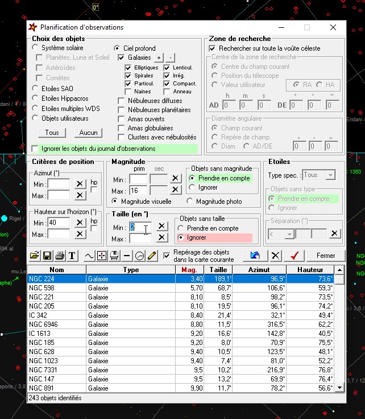Clear the Magnitude Max value with X
365x419 pixels.
[175, 190]
